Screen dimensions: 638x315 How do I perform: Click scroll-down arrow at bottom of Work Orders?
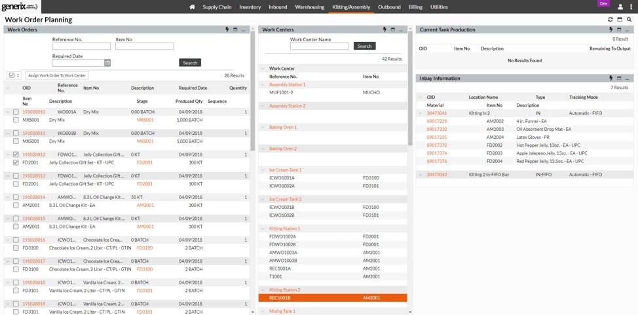(x=253, y=312)
